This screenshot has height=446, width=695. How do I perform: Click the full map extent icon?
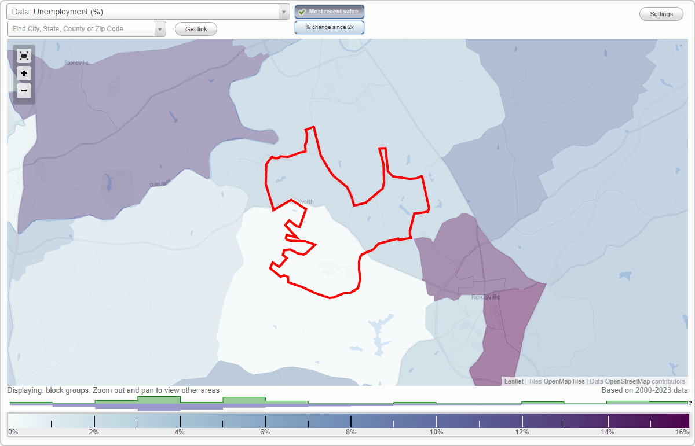pos(24,56)
